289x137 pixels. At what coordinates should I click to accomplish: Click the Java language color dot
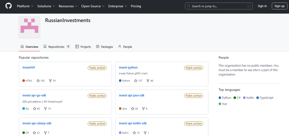pos(120,109)
